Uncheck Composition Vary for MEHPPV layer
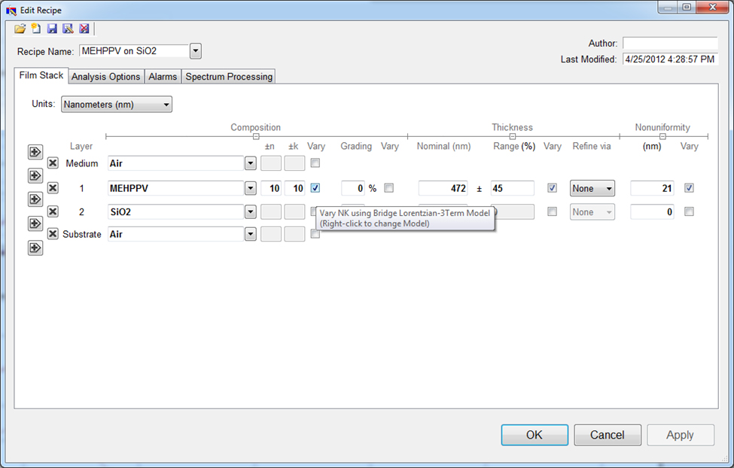Viewport: 734px width, 468px height. (x=315, y=188)
